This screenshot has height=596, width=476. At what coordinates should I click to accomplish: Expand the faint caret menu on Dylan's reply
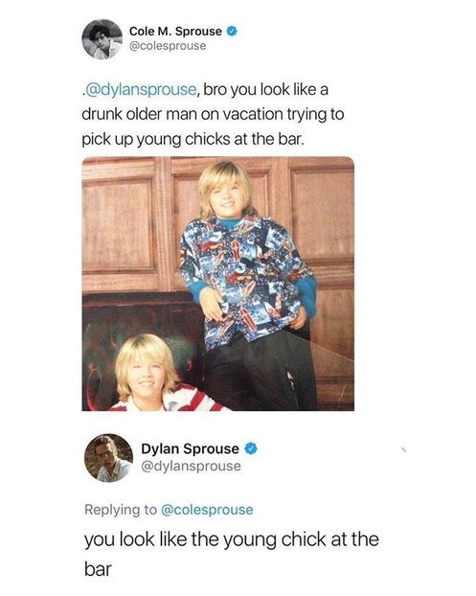click(404, 450)
